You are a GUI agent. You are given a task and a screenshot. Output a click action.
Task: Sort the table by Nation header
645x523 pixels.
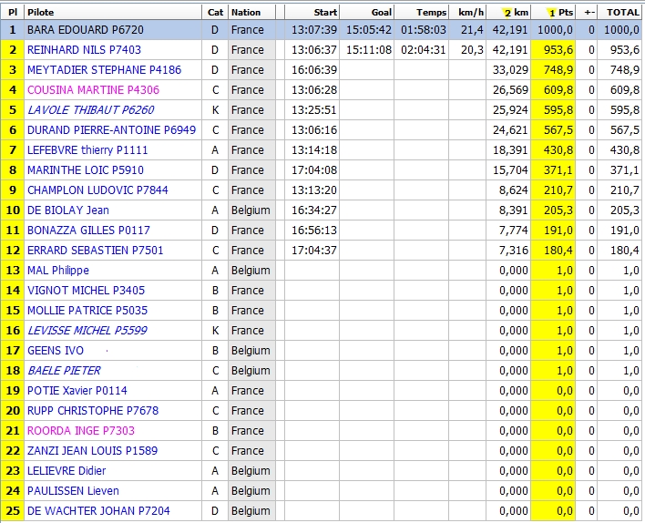point(246,13)
